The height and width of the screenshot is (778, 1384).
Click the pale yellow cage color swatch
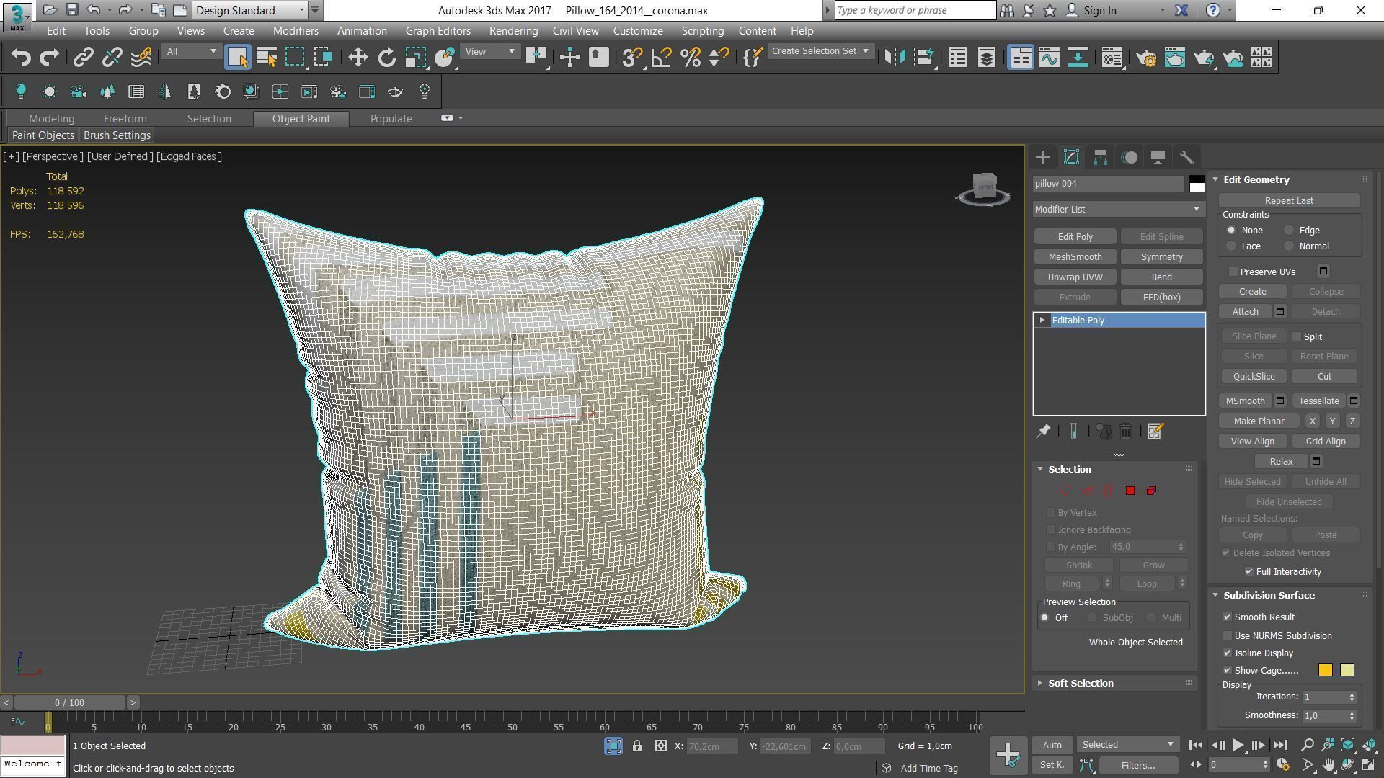pyautogui.click(x=1347, y=671)
